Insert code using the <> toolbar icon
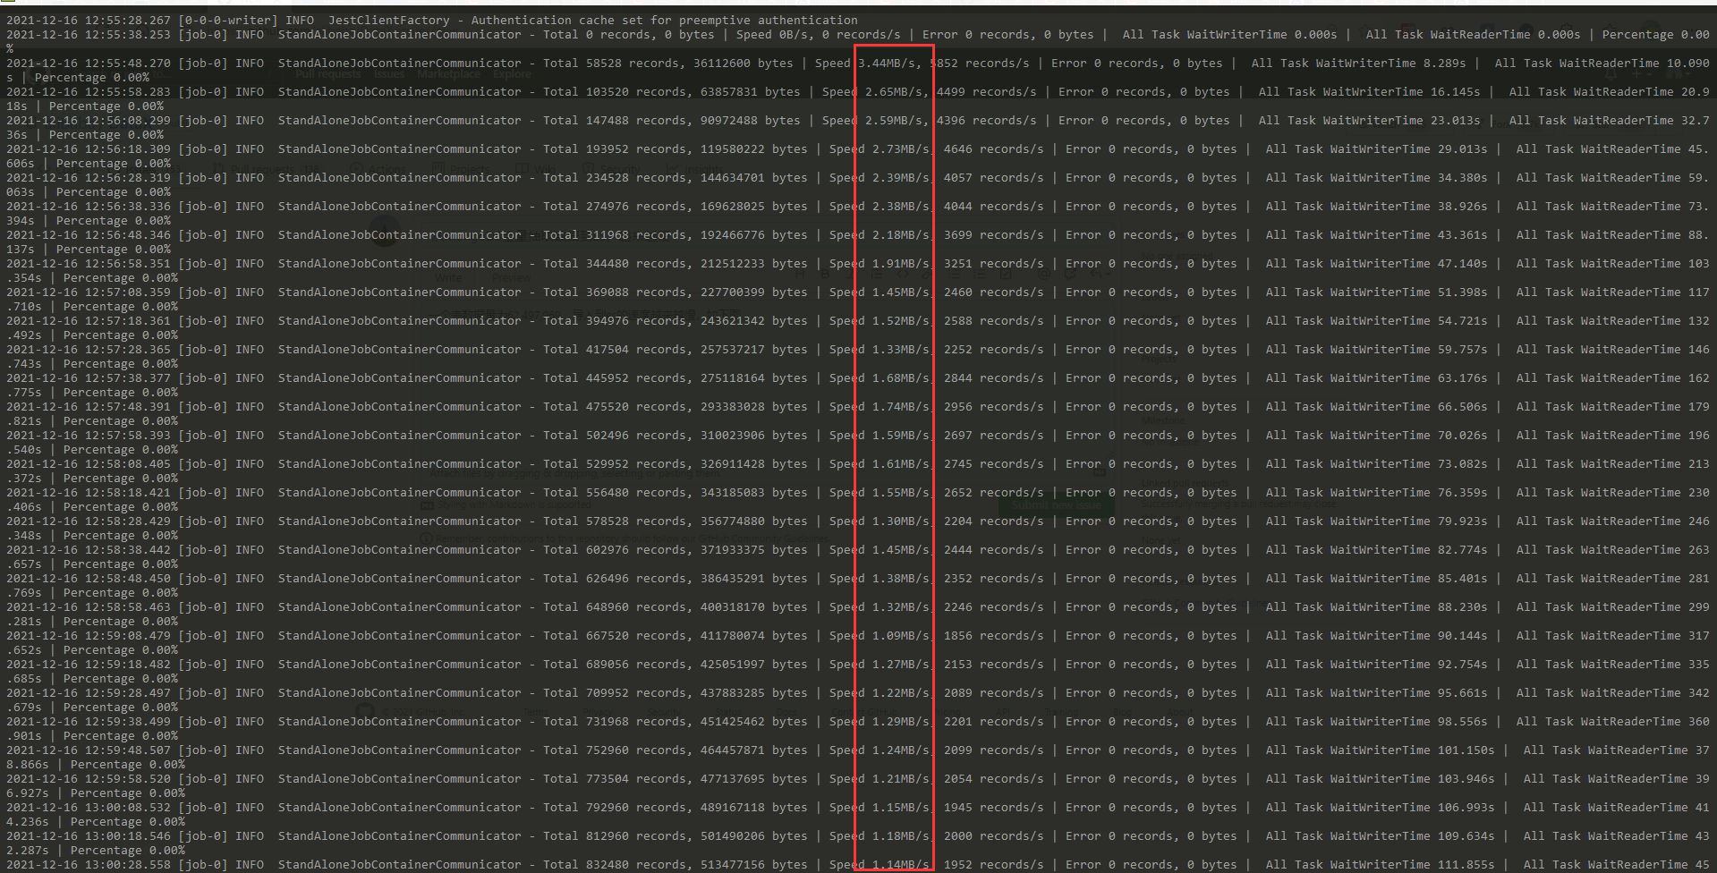Screen dimensions: 1717x873 (903, 275)
